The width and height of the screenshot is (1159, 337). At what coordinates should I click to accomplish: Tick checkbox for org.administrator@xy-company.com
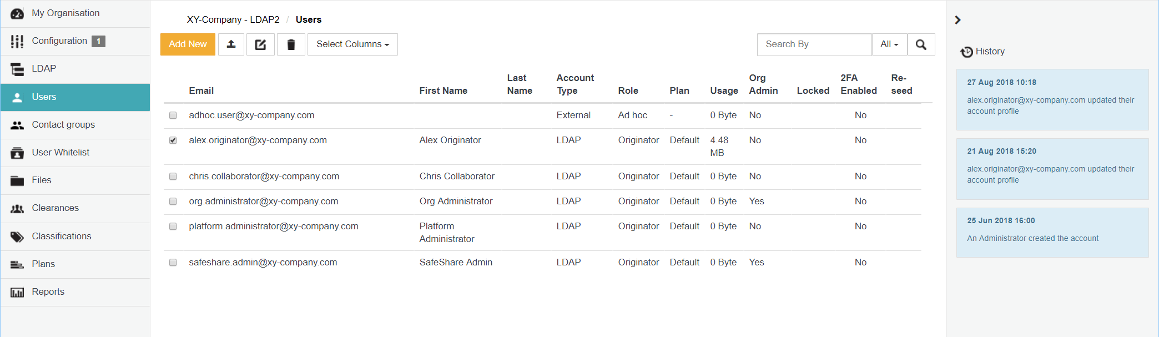(173, 202)
